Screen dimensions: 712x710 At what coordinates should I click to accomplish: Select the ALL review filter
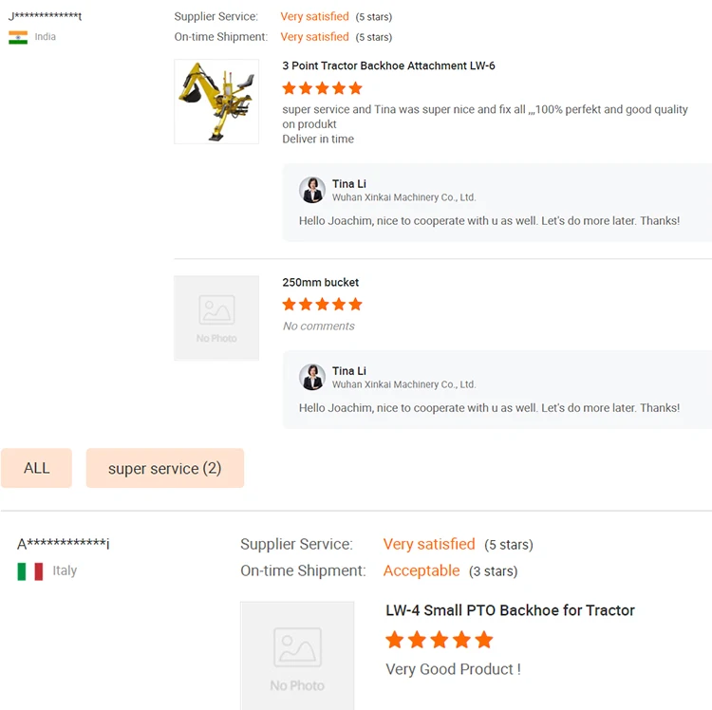(x=36, y=468)
